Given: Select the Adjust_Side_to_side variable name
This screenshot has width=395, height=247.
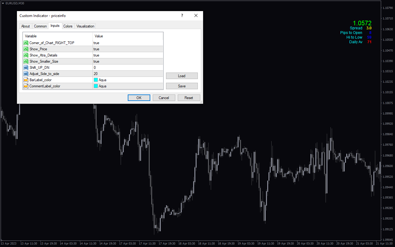Looking at the screenshot, I should [44, 74].
